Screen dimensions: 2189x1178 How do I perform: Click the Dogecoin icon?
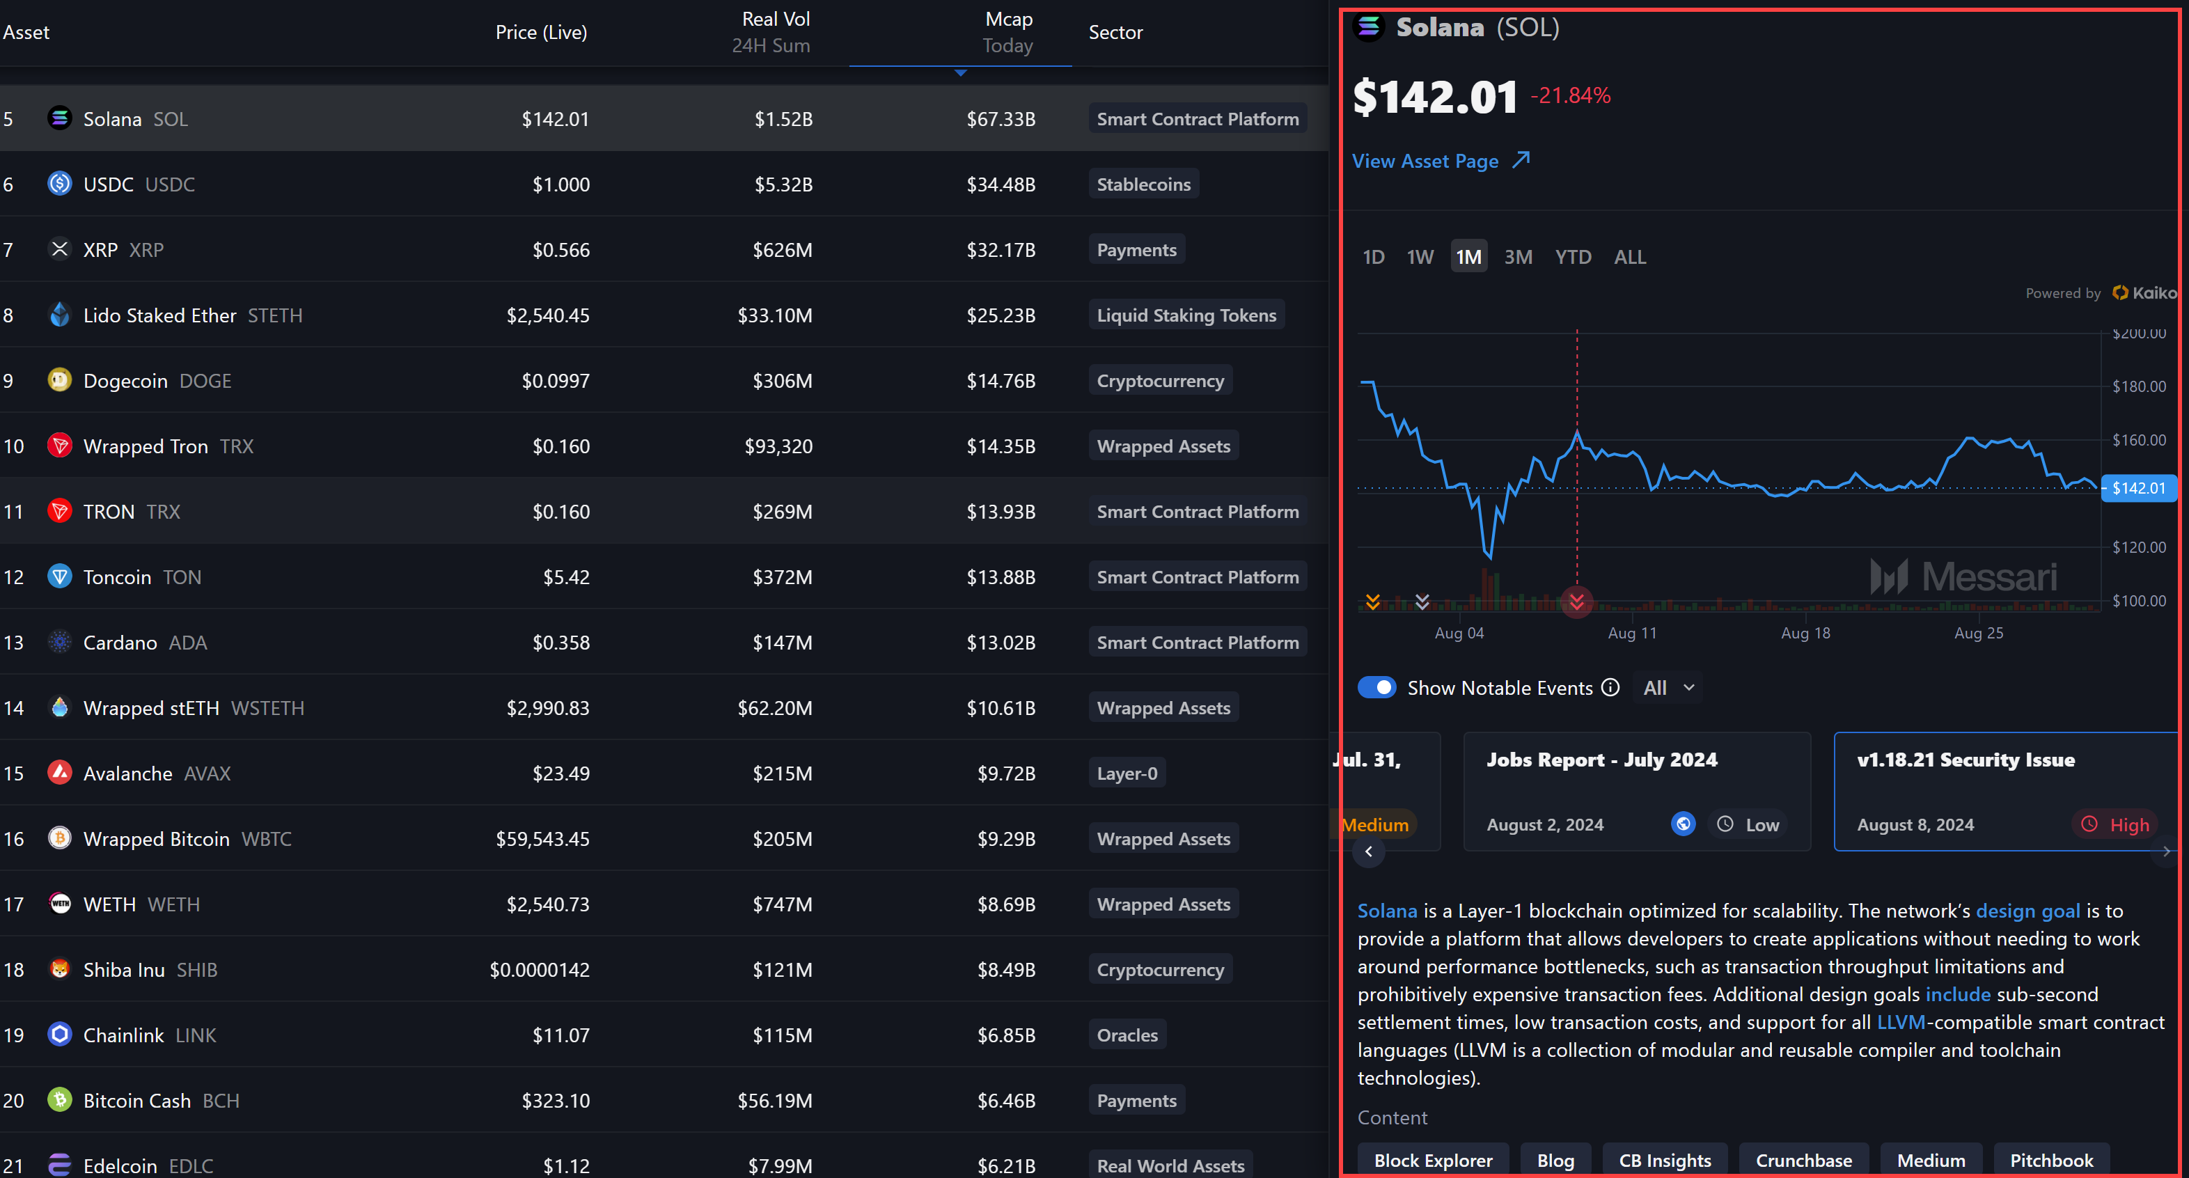59,380
